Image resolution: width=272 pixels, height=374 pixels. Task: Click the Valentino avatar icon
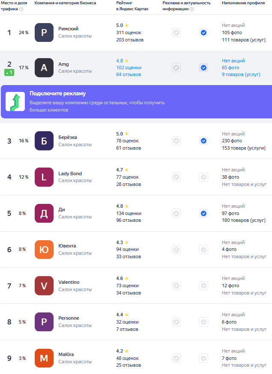click(44, 286)
